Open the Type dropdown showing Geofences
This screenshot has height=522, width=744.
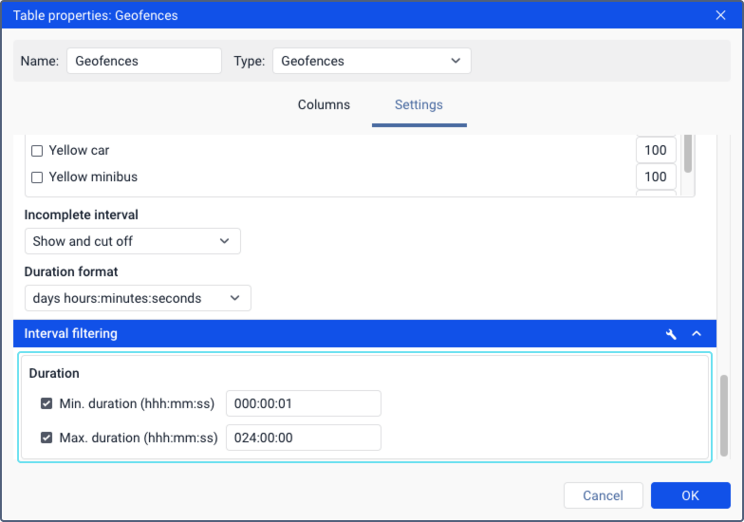point(372,61)
